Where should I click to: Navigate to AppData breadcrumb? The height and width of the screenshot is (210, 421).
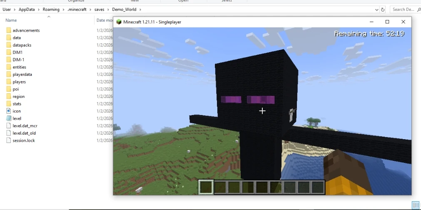pyautogui.click(x=27, y=10)
